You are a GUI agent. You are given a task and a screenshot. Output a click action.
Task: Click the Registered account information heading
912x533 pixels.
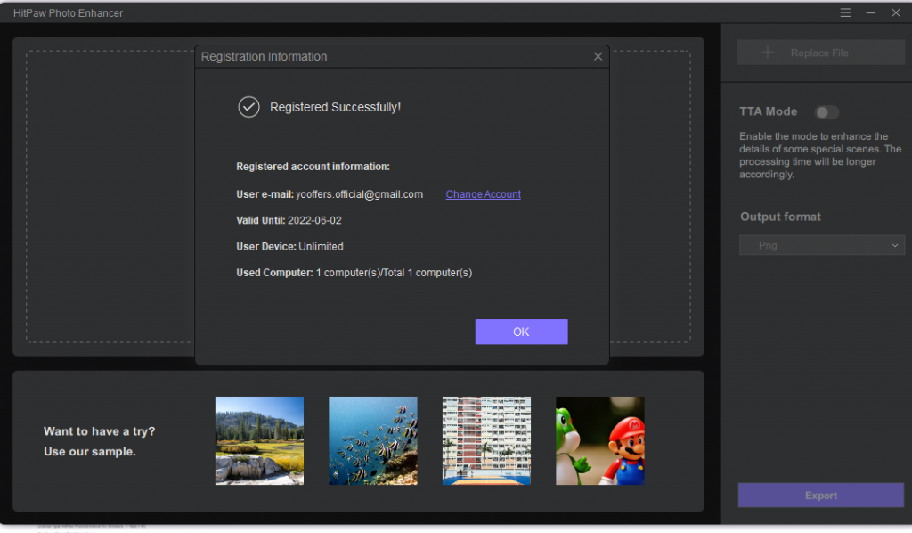point(313,167)
